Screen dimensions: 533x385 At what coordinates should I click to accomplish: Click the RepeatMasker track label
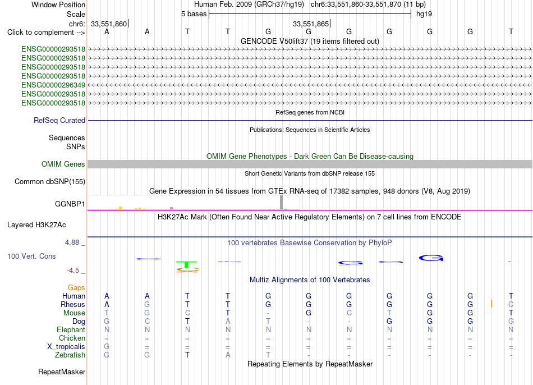click(62, 372)
